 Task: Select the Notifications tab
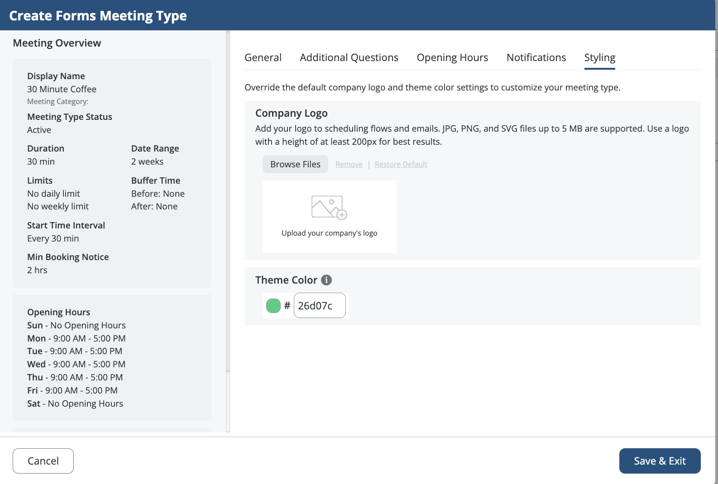(x=536, y=57)
